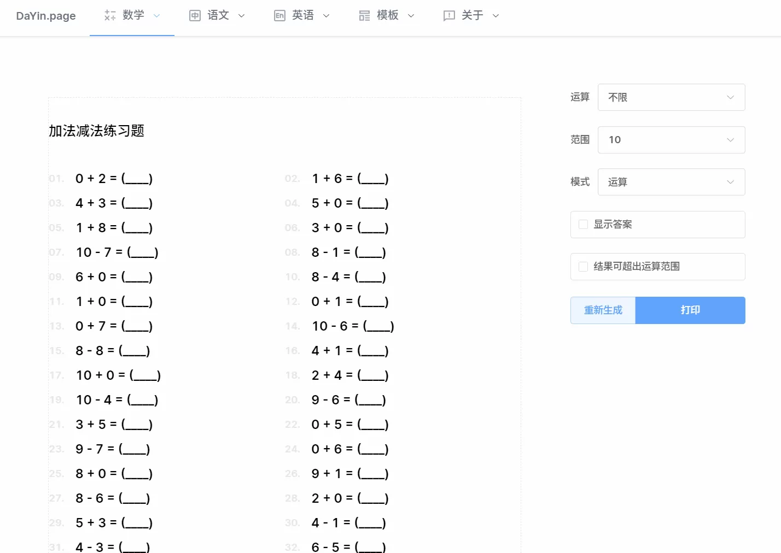The height and width of the screenshot is (553, 781).
Task: Enable the 显示答案 checkbox
Action: (582, 225)
